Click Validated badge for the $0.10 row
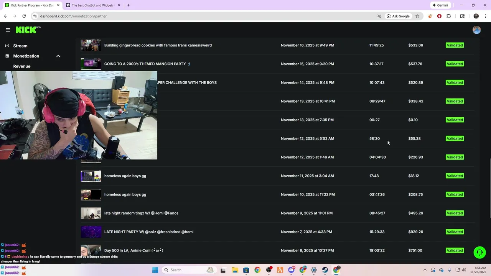Screen dimensions: 491x276 point(455,120)
